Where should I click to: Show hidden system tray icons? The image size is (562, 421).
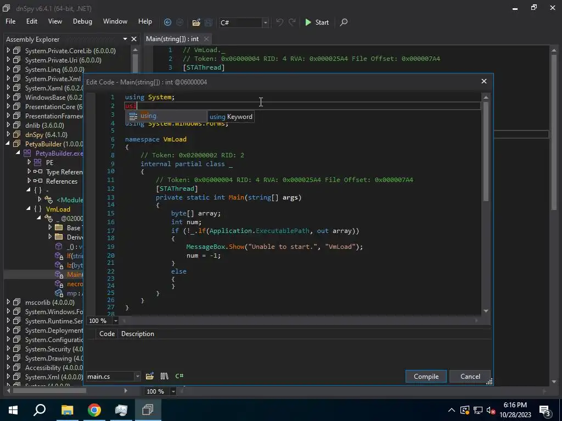(x=452, y=410)
